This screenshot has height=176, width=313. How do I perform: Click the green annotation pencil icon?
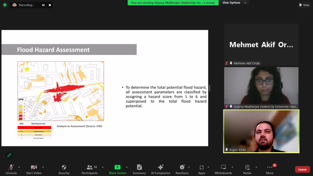pos(9,155)
